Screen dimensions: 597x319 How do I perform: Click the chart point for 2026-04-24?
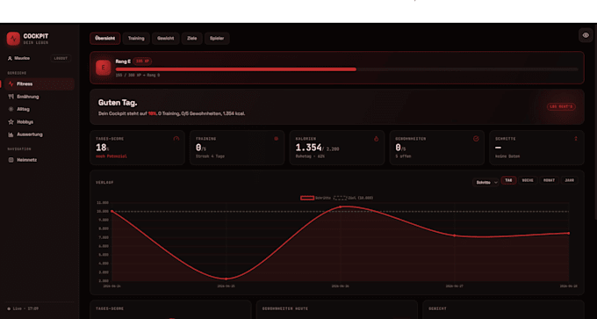click(x=112, y=211)
